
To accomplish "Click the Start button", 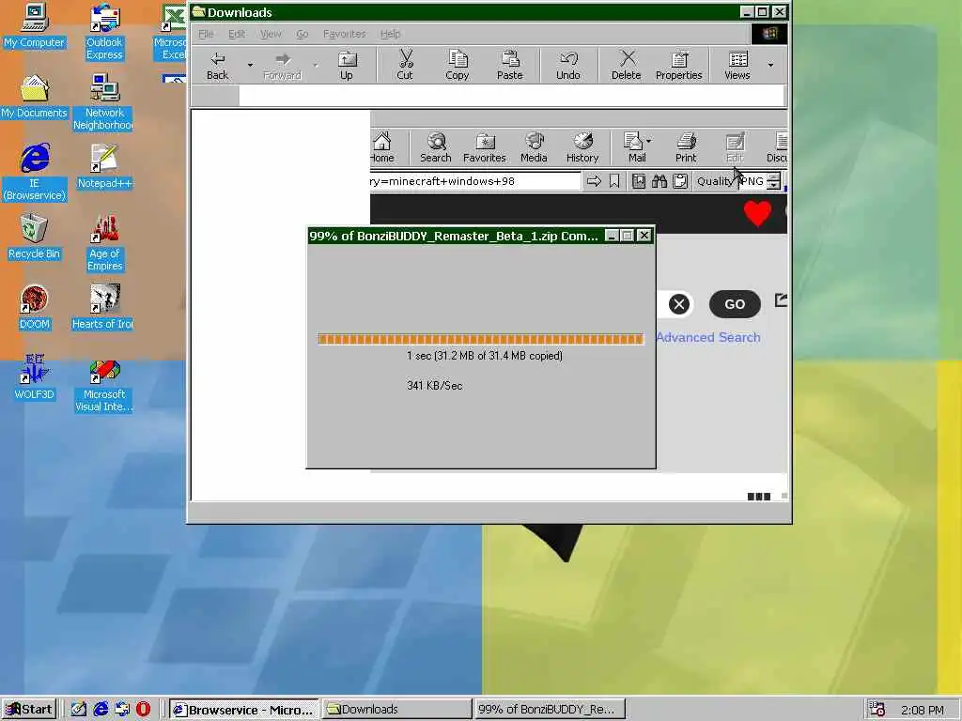I will click(x=29, y=710).
